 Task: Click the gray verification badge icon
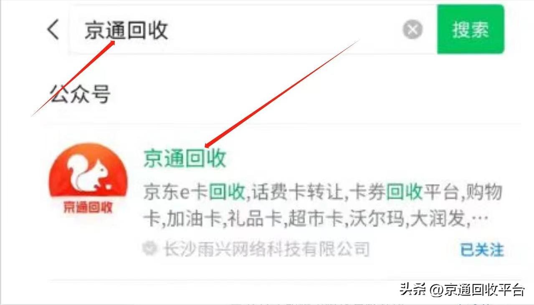[148, 249]
